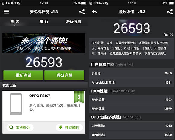The image size is (175, 140).
Task: Select the RAM运算 1853 row
Action: click(x=132, y=99)
